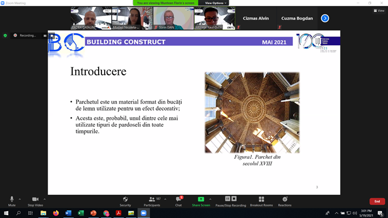Stop the recording with the square button
Screen dimensions: 388x218
click(234, 199)
